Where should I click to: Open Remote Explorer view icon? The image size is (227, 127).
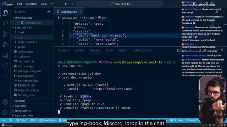(5, 55)
